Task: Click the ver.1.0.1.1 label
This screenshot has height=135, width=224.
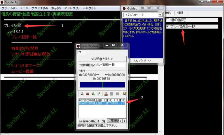Action: click(x=15, y=32)
